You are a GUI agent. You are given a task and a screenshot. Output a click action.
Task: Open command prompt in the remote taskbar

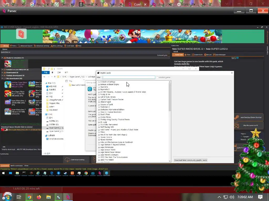pos(24,173)
